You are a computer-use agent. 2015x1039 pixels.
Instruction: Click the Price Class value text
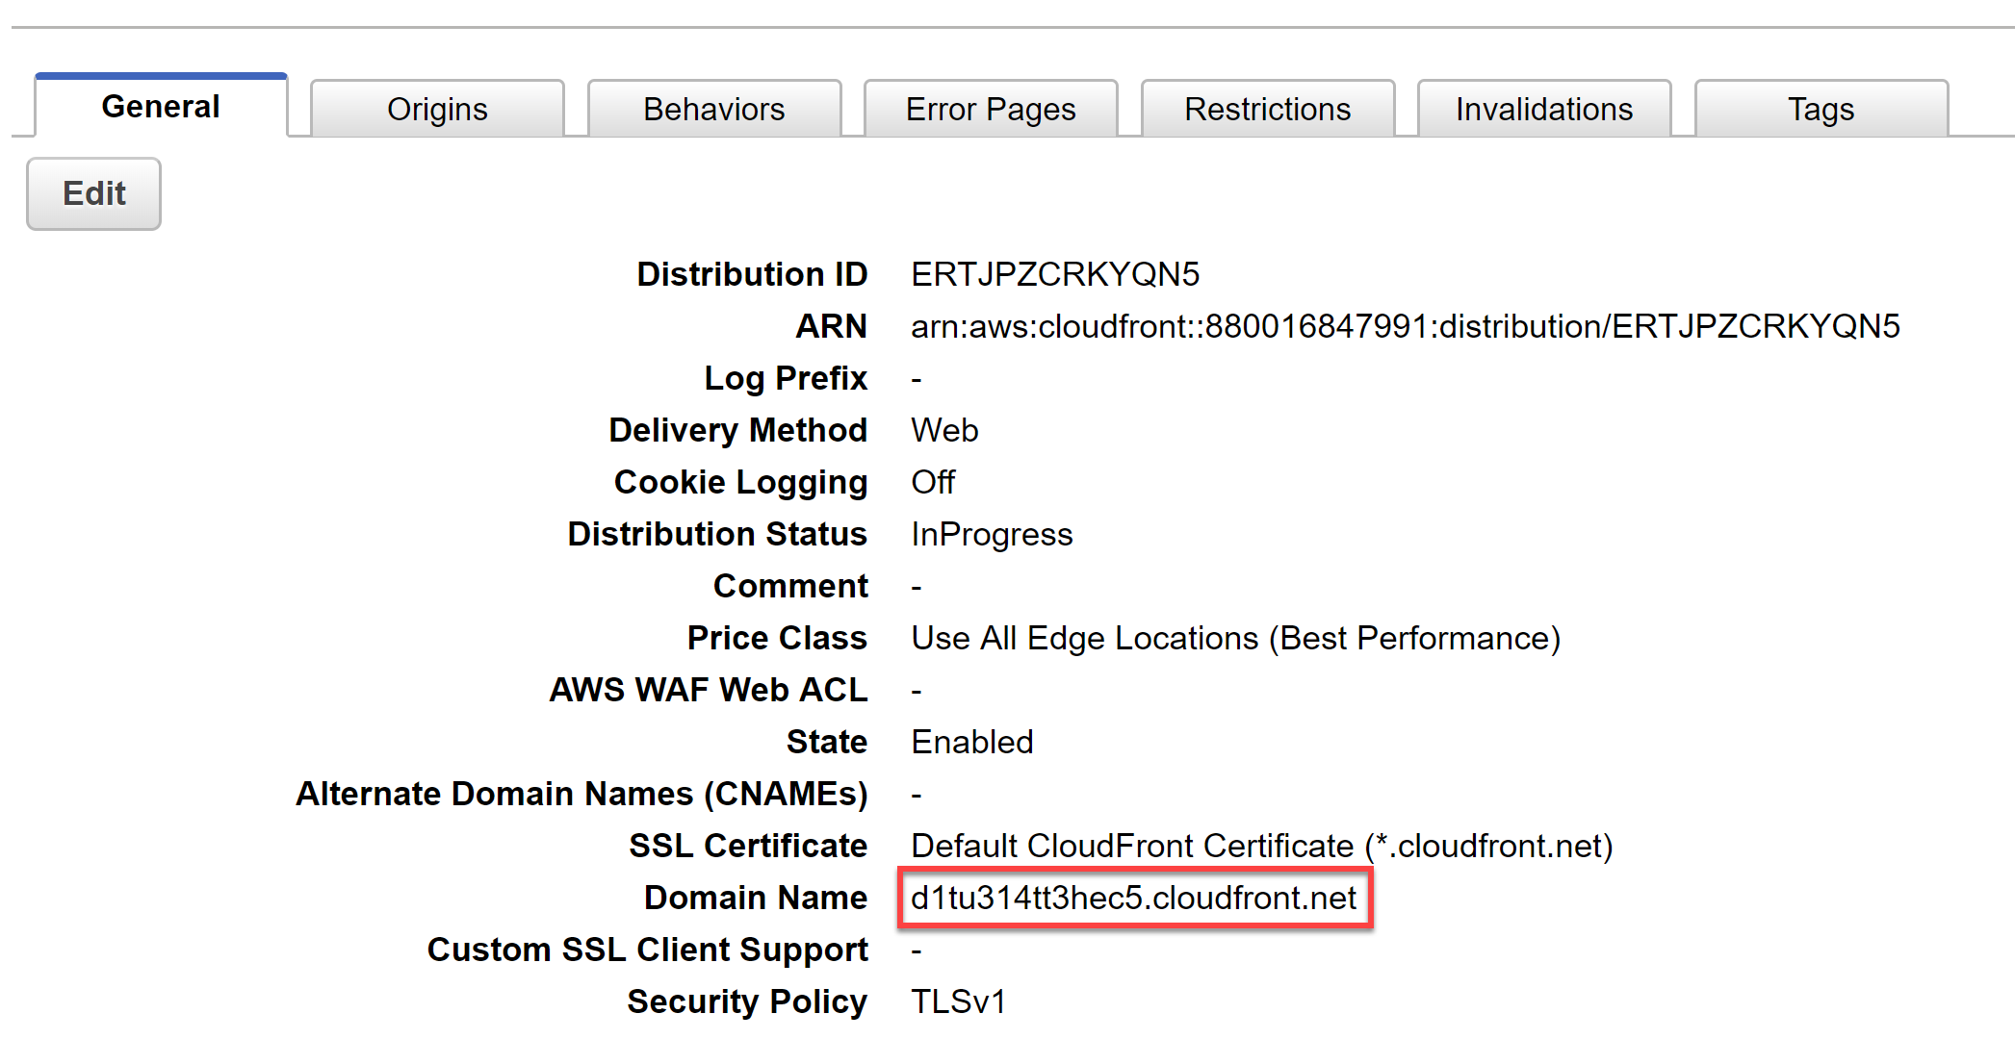pos(1235,638)
